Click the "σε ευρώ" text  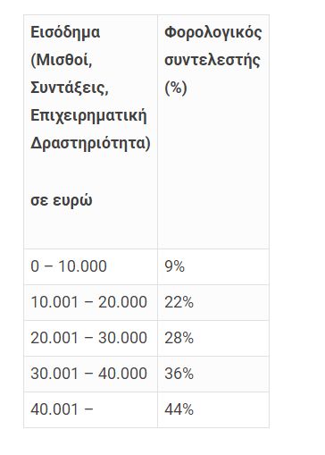62,200
